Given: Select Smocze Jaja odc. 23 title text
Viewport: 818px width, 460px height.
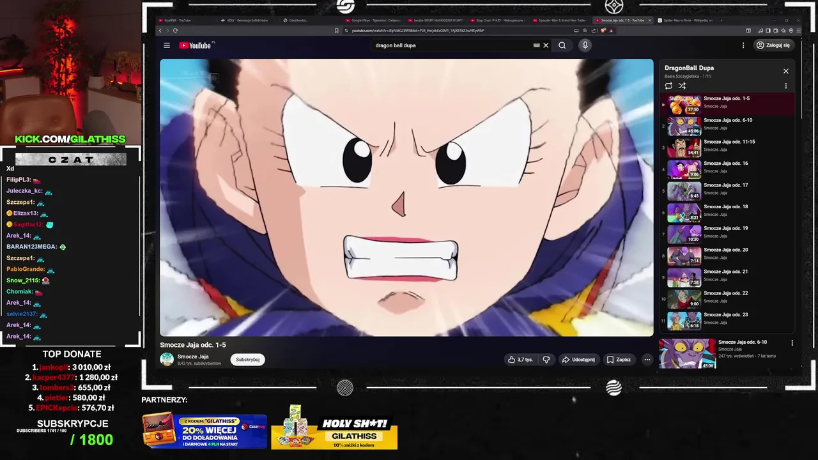Looking at the screenshot, I should [725, 315].
